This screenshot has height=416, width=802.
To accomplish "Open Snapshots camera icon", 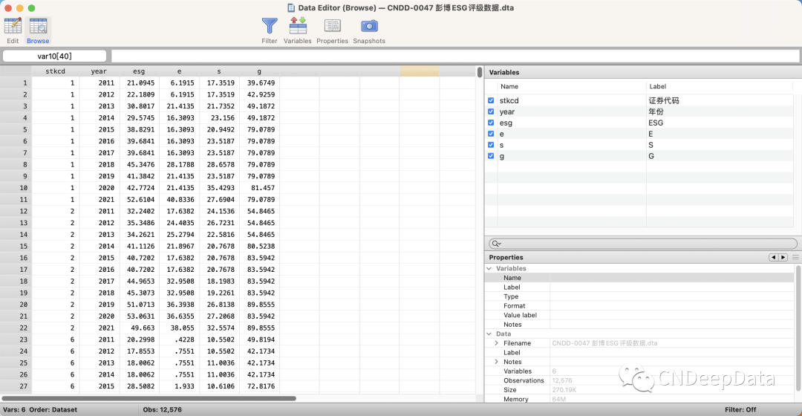I will pyautogui.click(x=369, y=25).
